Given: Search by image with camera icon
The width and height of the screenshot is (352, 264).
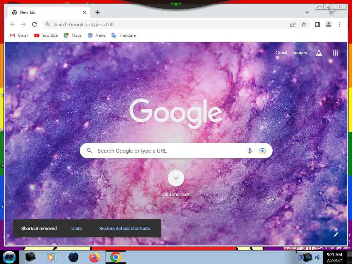Looking at the screenshot, I should point(262,151).
